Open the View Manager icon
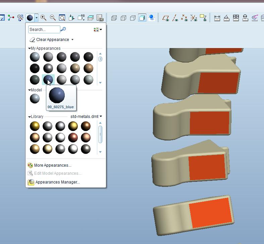Image resolution: width=264 pixels, height=244 pixels. tap(100, 18)
